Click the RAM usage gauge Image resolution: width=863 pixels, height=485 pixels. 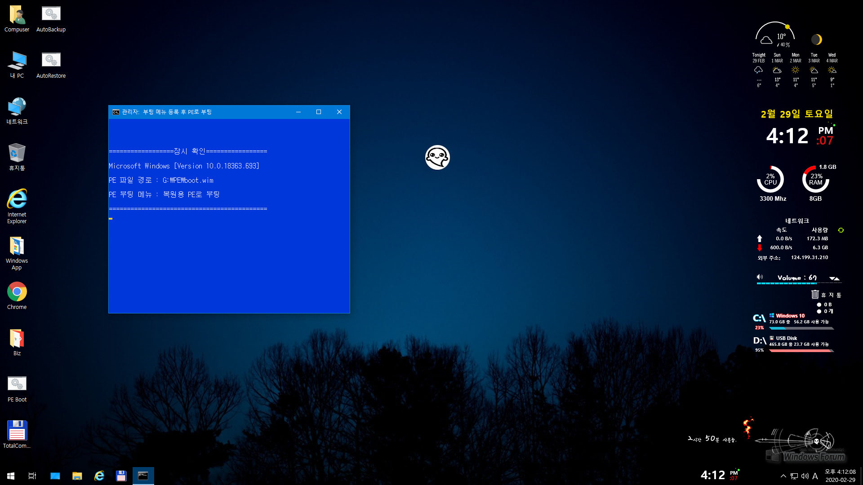[x=816, y=179]
